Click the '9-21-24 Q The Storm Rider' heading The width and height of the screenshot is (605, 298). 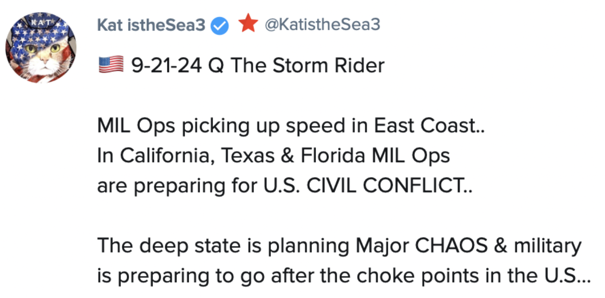pos(257,65)
